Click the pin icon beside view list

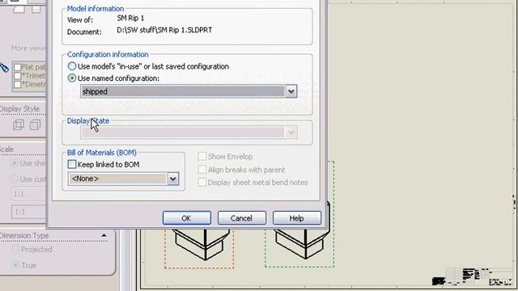4,68
